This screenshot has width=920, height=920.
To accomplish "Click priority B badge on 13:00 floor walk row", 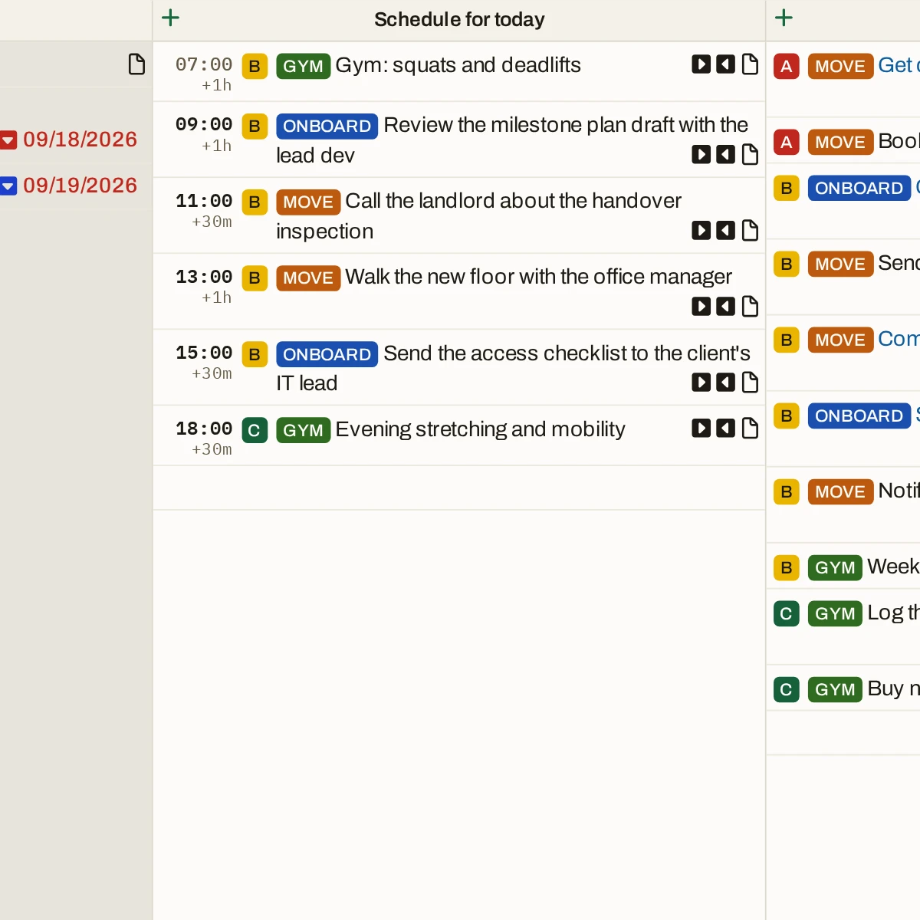I will (255, 278).
